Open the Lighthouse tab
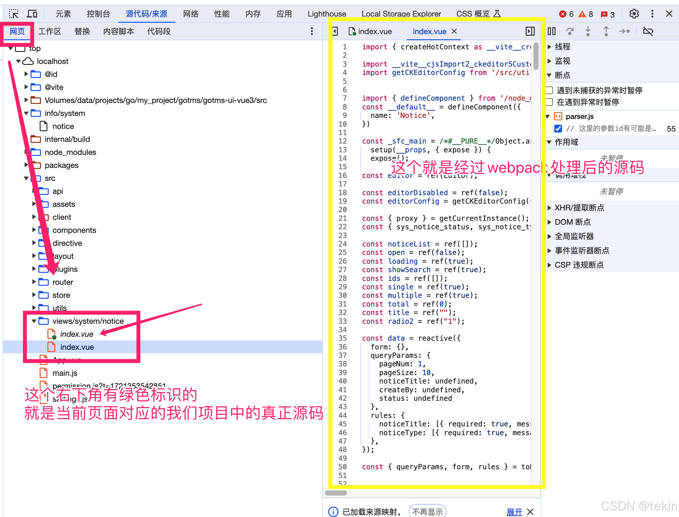Image resolution: width=679 pixels, height=517 pixels. point(327,14)
